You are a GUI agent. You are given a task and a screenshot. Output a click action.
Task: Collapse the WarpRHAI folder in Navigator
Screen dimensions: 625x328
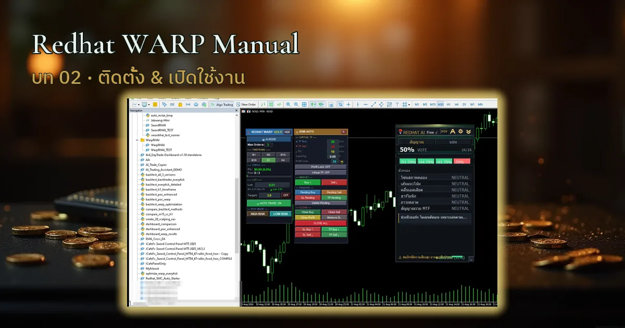click(136, 140)
